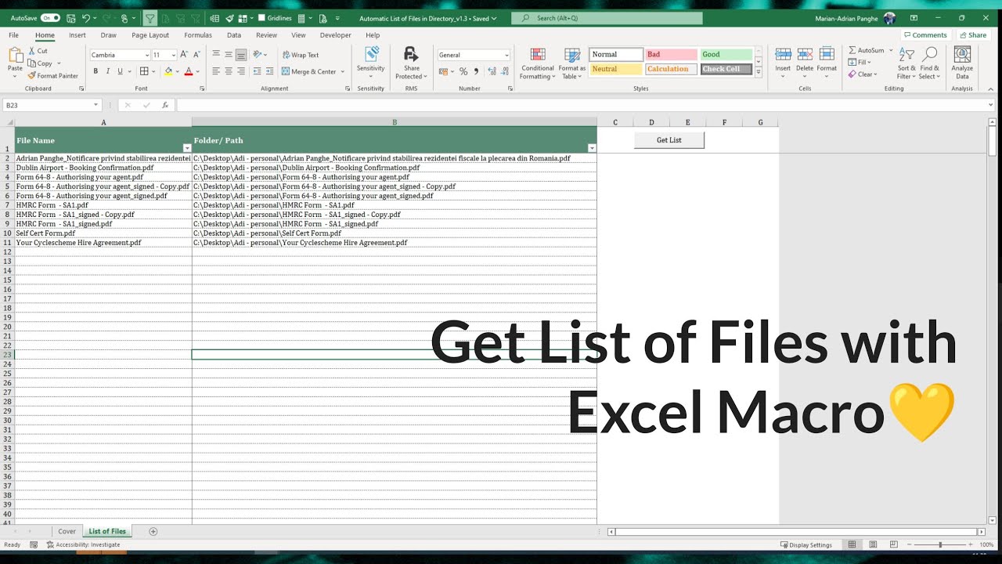The image size is (1002, 564).
Task: Toggle the Filter funnel icon in Quick Access Toolbar
Action: pos(150,18)
